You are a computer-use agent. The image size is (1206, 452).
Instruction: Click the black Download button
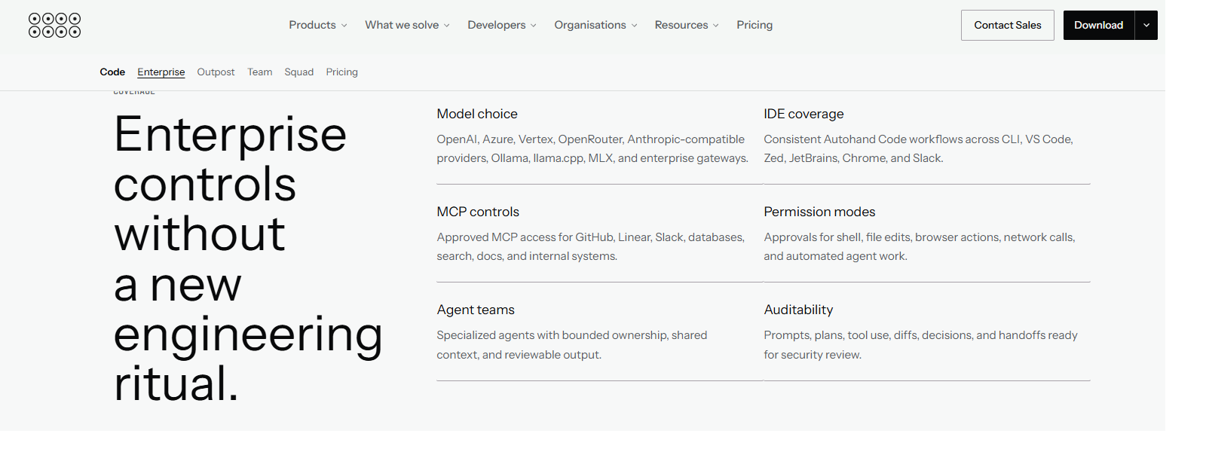1099,26
